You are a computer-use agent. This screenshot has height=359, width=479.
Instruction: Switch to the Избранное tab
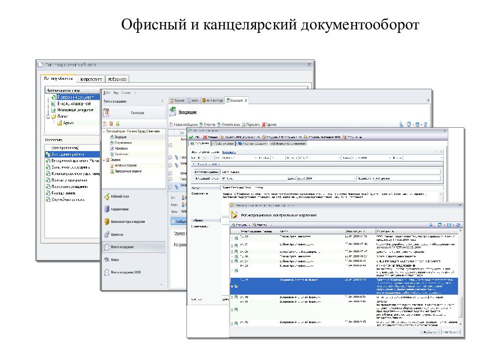coord(117,79)
